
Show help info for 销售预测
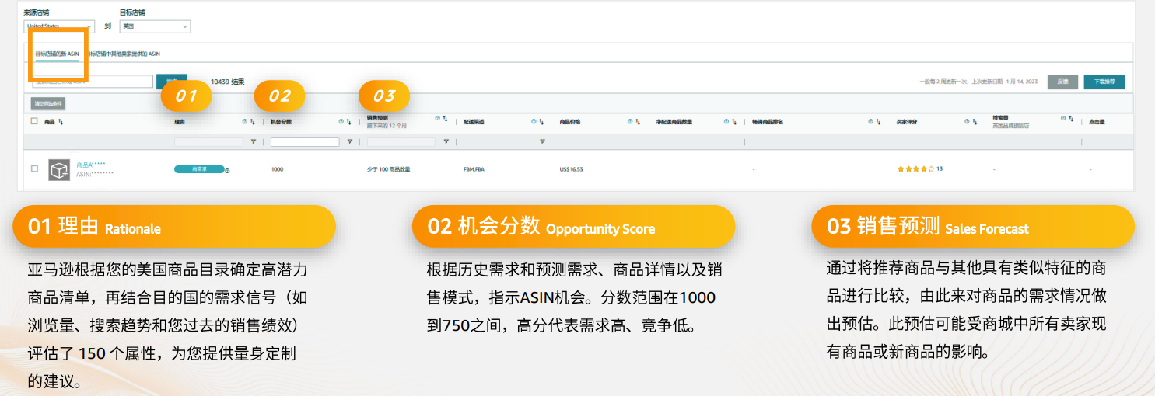point(437,120)
